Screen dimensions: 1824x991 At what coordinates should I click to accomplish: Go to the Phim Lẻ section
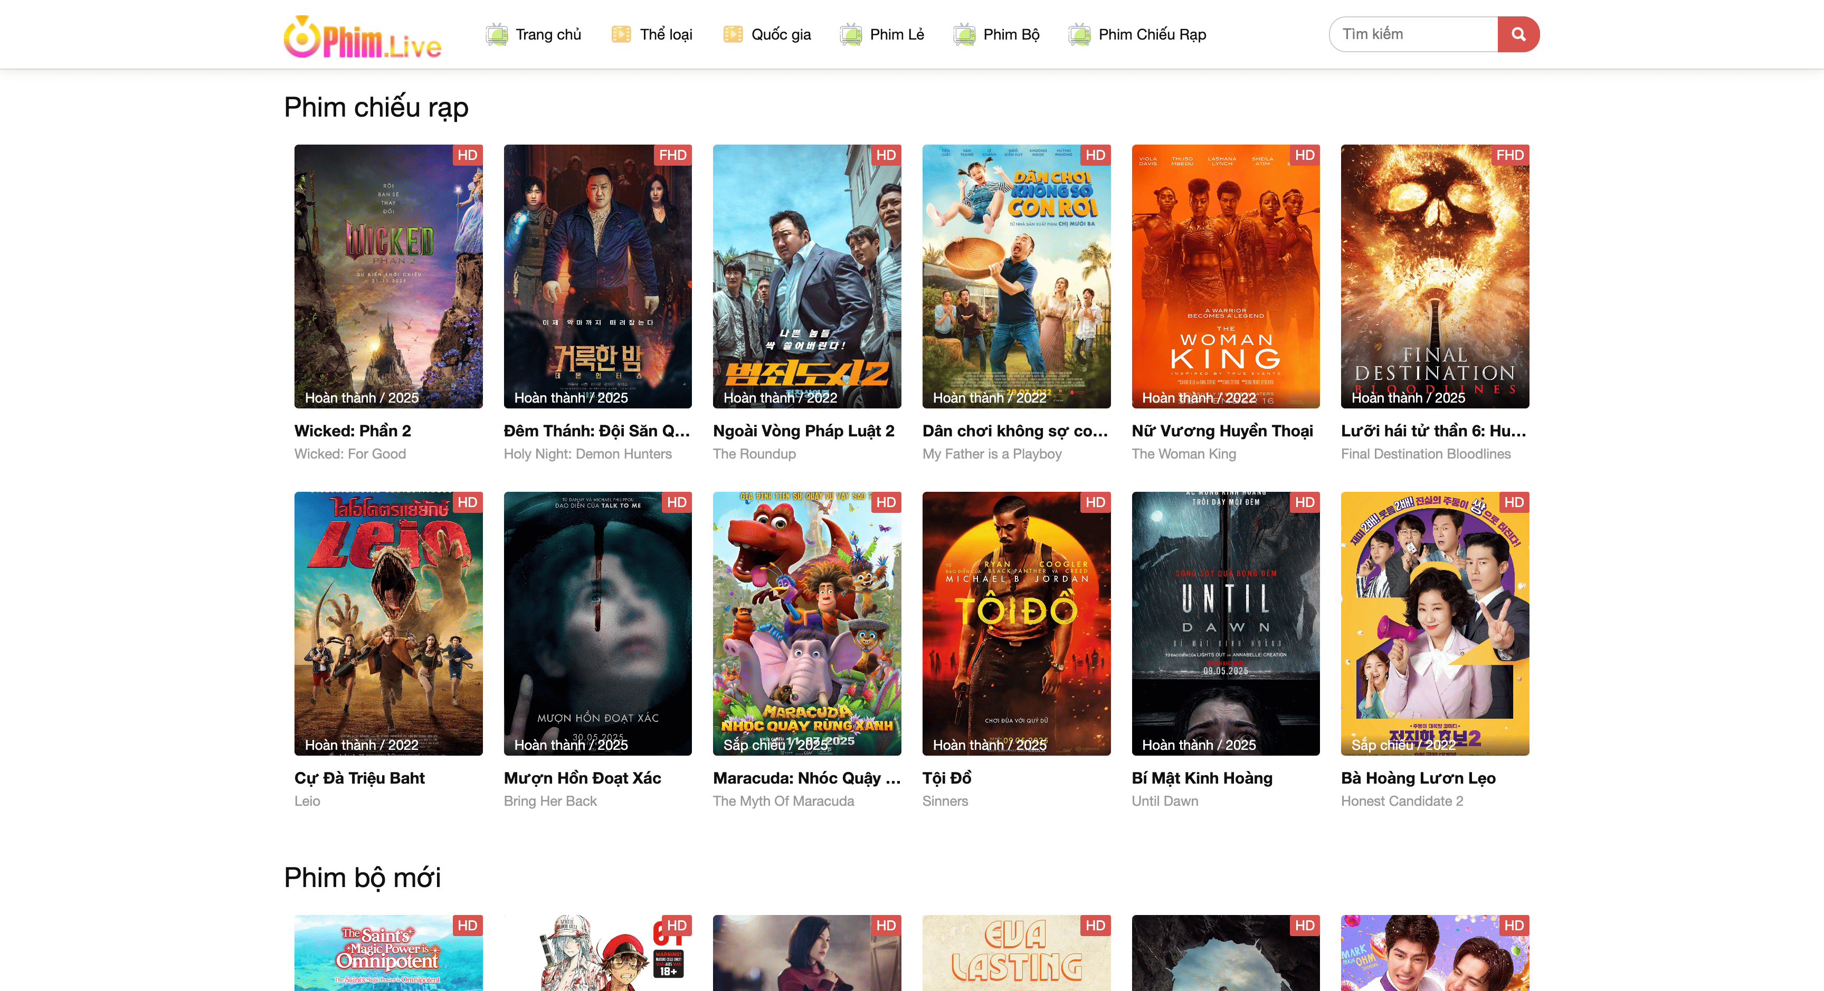896,34
